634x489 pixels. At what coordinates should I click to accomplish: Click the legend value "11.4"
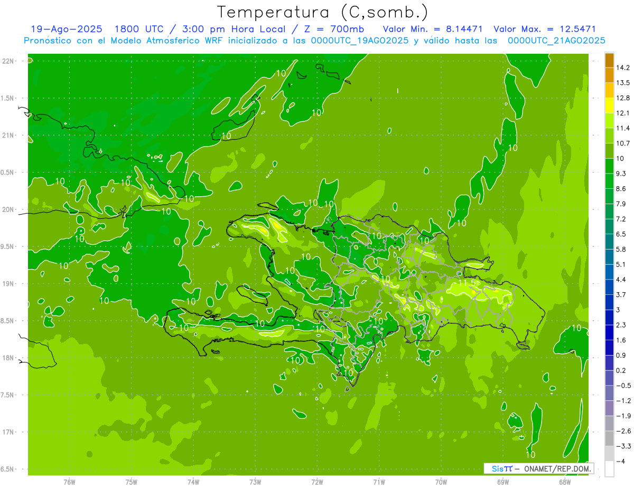point(623,128)
